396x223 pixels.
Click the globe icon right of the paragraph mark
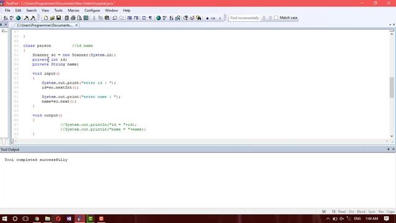click(158, 18)
